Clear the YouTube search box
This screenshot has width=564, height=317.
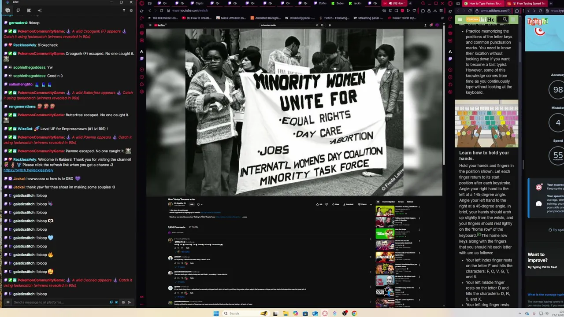317,25
